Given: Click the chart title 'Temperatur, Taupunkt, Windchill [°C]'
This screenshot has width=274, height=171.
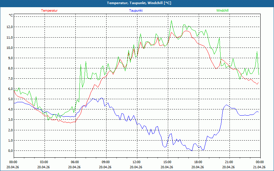Looking at the screenshot, I should (x=137, y=3).
